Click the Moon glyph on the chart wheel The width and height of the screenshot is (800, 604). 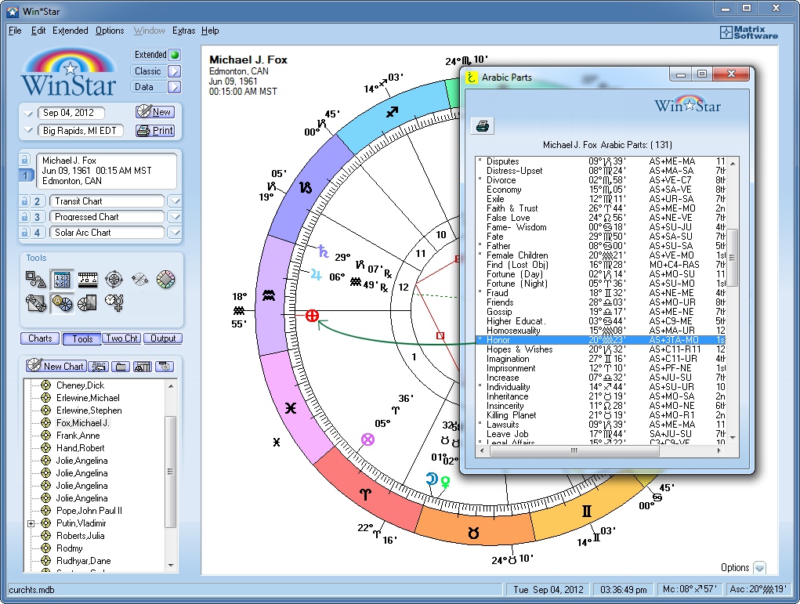point(432,479)
